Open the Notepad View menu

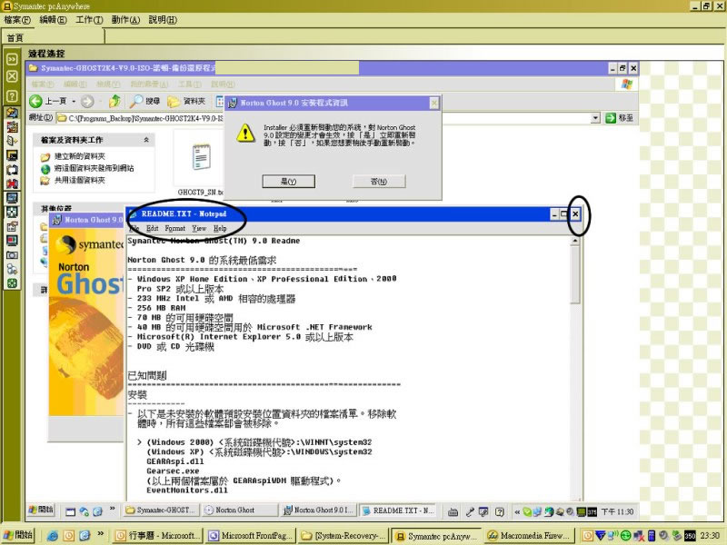[x=199, y=229]
